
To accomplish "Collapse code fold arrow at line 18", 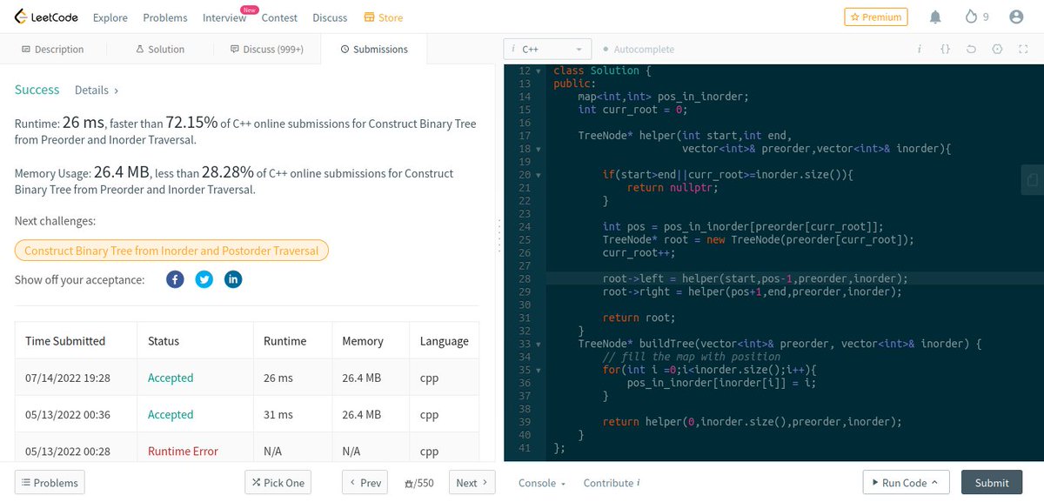I will click(x=539, y=149).
